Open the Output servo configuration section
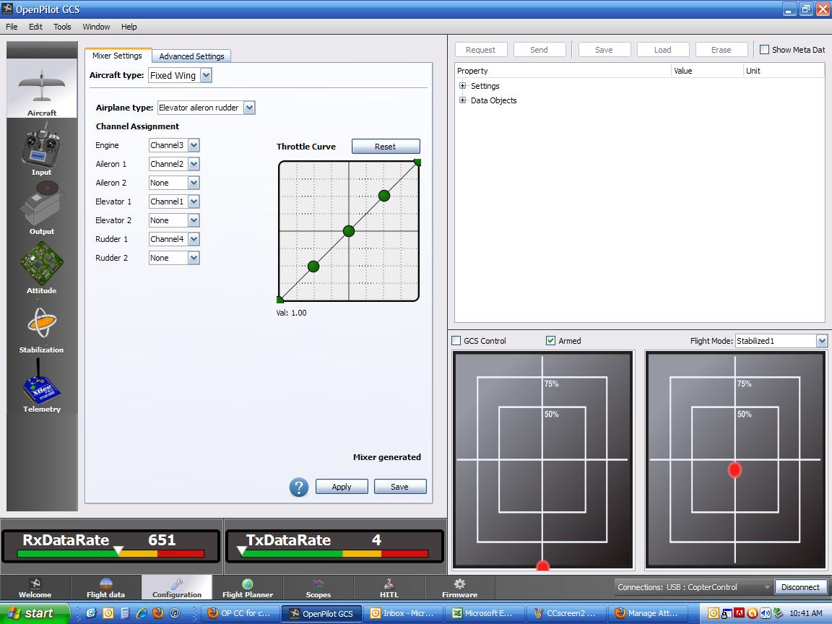 coord(41,208)
